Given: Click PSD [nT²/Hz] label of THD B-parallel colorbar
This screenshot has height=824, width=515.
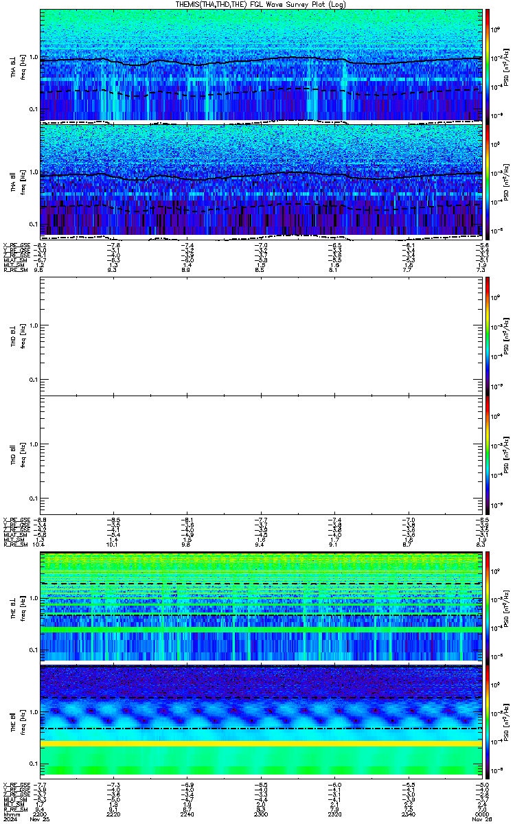Looking at the screenshot, I should pos(506,455).
